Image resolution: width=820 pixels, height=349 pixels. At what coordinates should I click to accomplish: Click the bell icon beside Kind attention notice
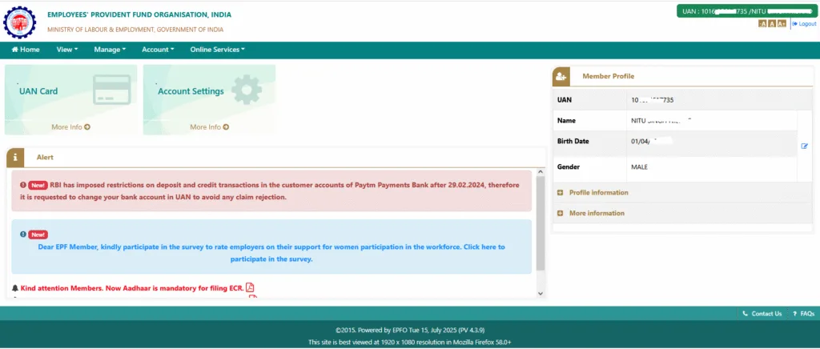[x=14, y=288]
